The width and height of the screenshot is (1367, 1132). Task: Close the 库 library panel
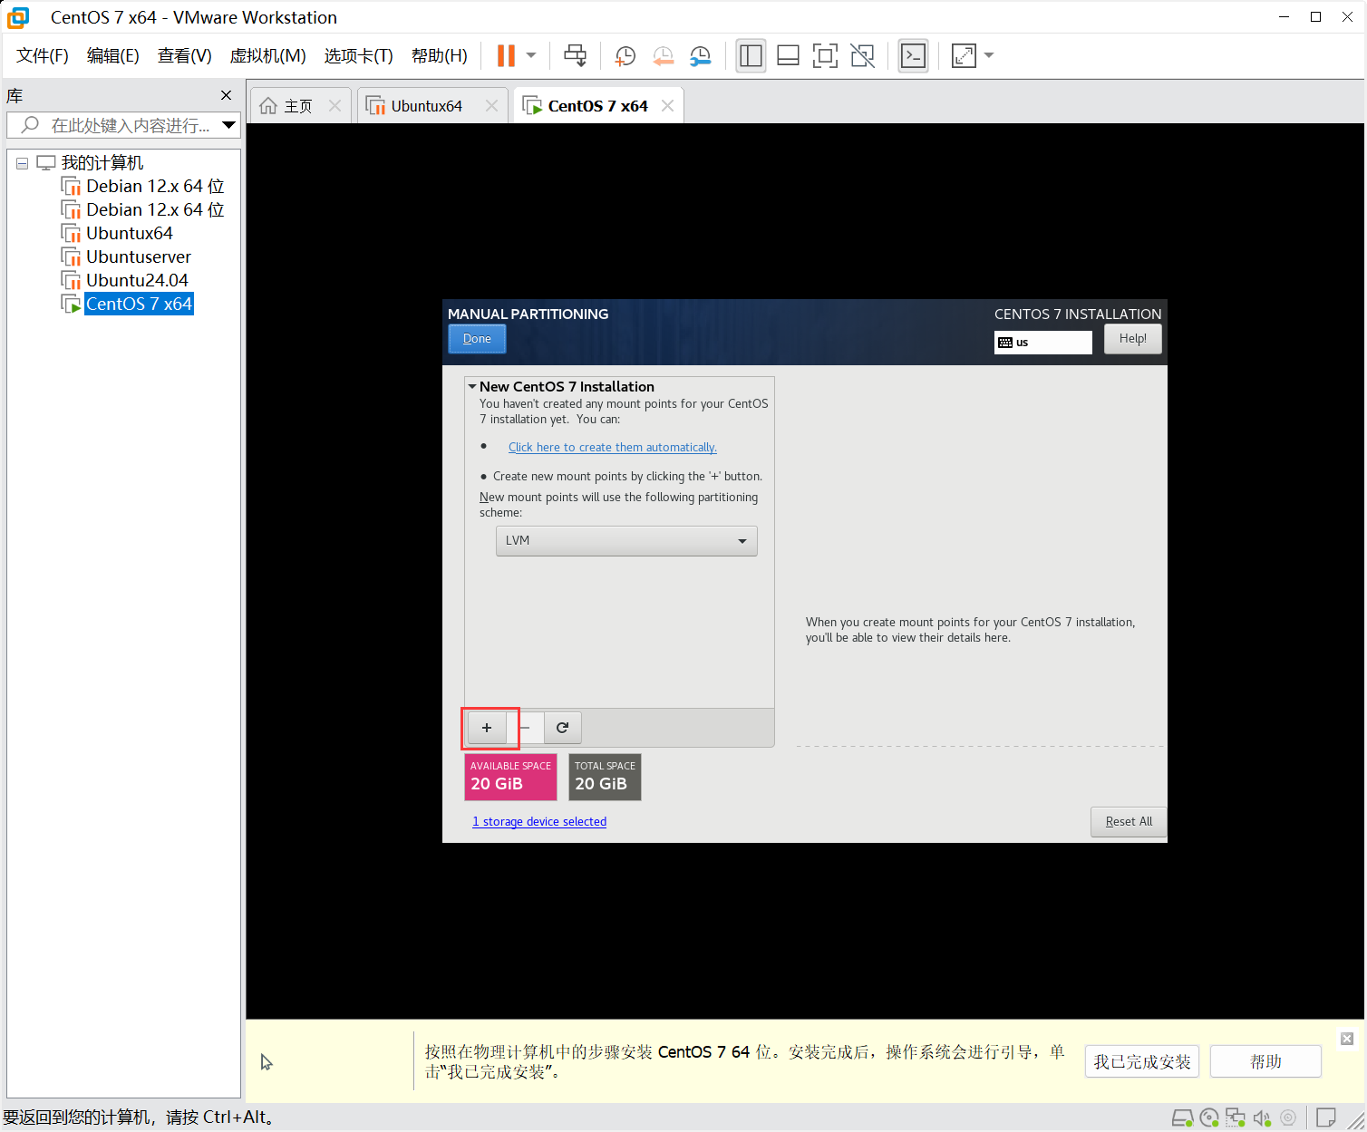click(x=226, y=95)
